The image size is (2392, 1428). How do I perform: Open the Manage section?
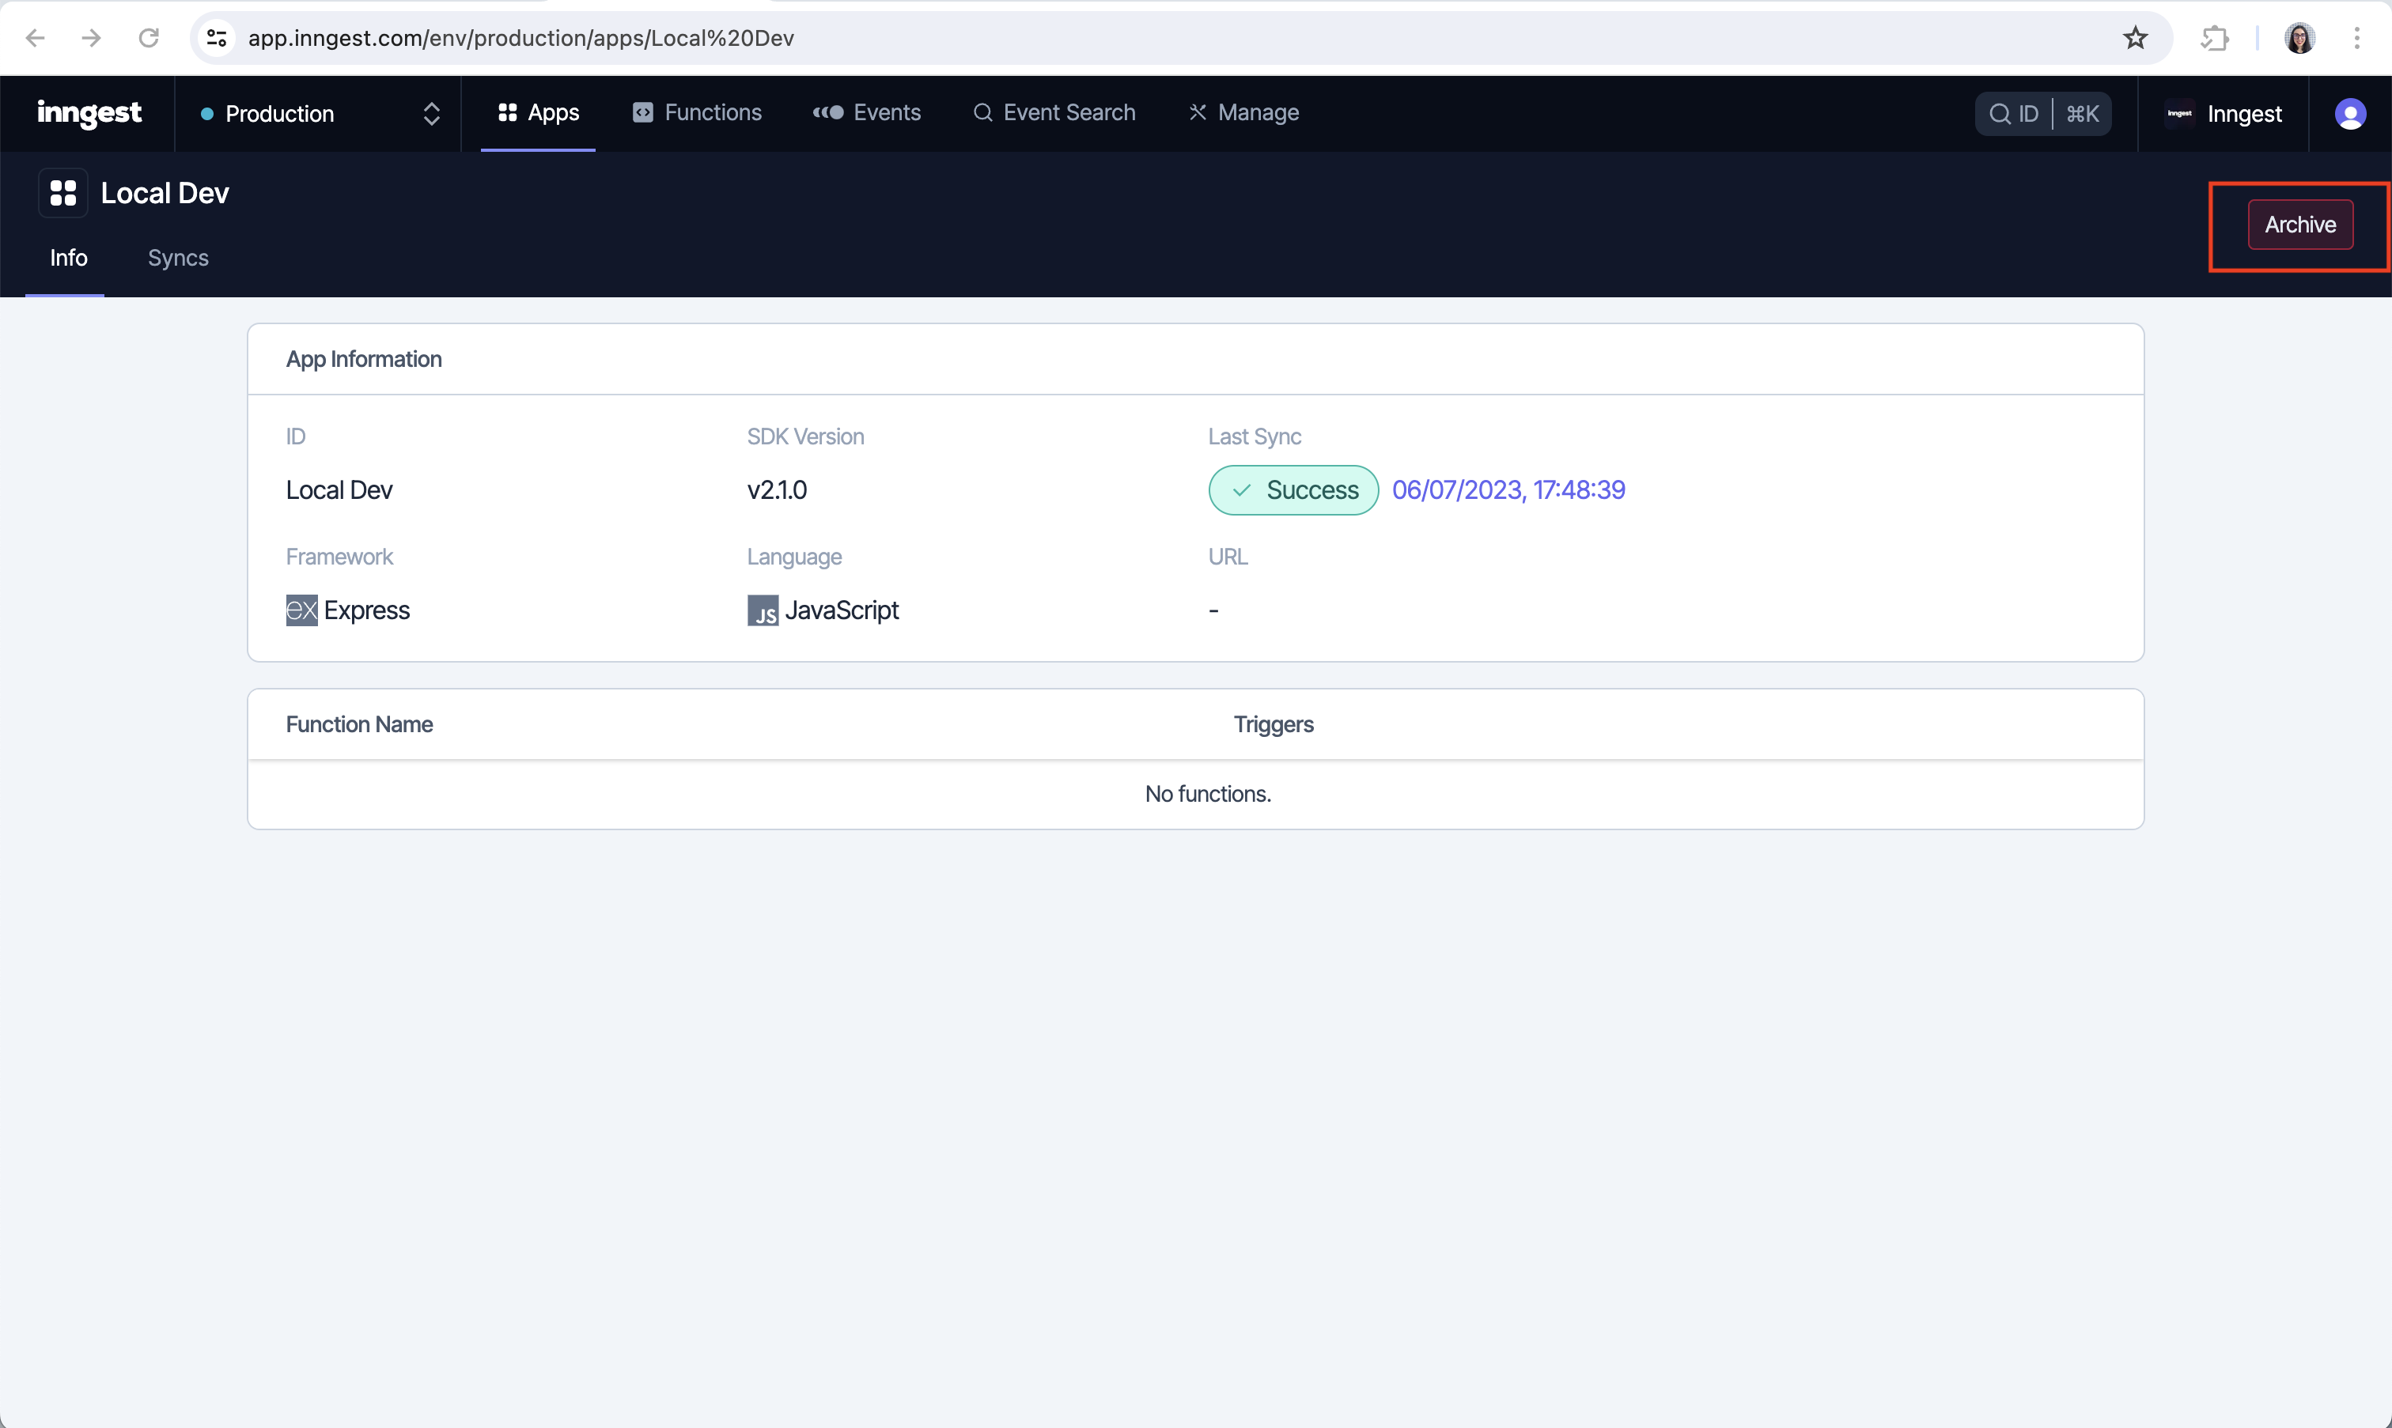pos(1242,112)
